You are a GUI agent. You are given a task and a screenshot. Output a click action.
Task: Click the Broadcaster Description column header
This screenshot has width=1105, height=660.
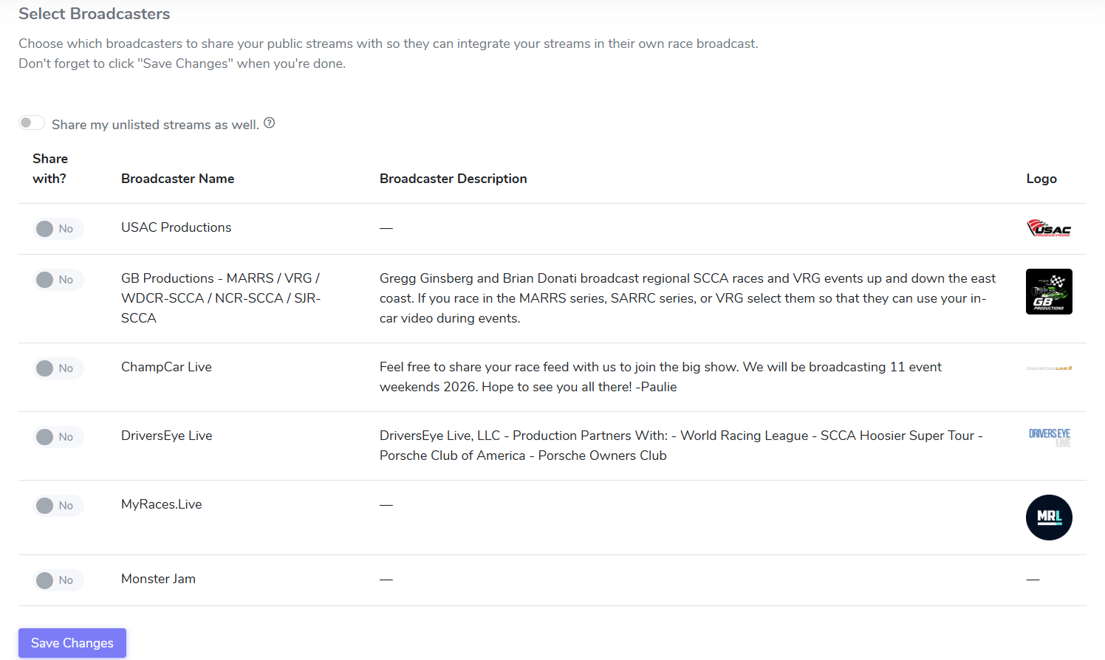(x=453, y=179)
